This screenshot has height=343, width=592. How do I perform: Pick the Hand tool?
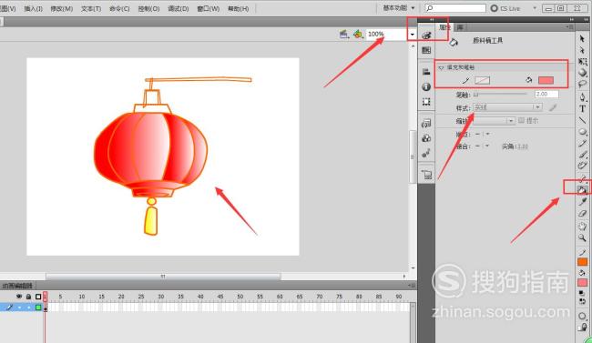point(582,226)
